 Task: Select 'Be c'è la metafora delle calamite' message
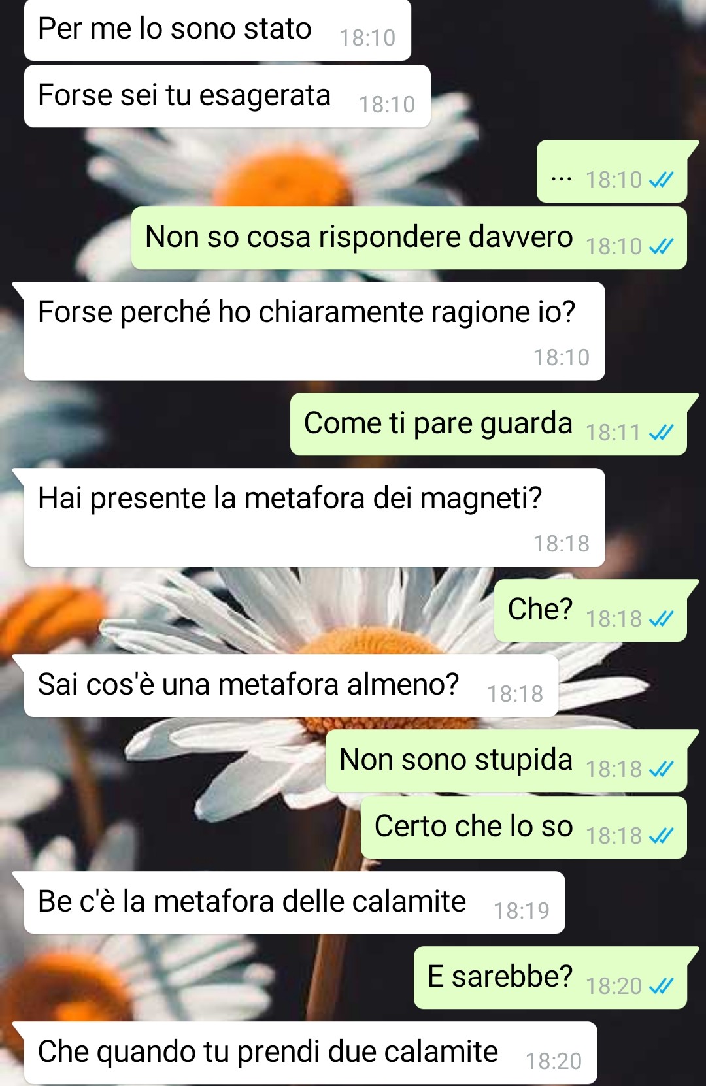pos(294,902)
